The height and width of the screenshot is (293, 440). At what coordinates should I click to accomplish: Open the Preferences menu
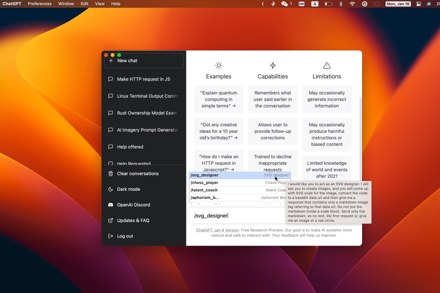pyautogui.click(x=40, y=4)
